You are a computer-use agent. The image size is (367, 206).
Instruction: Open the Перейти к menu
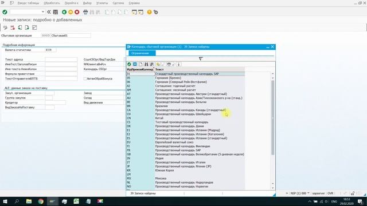tap(71, 3)
